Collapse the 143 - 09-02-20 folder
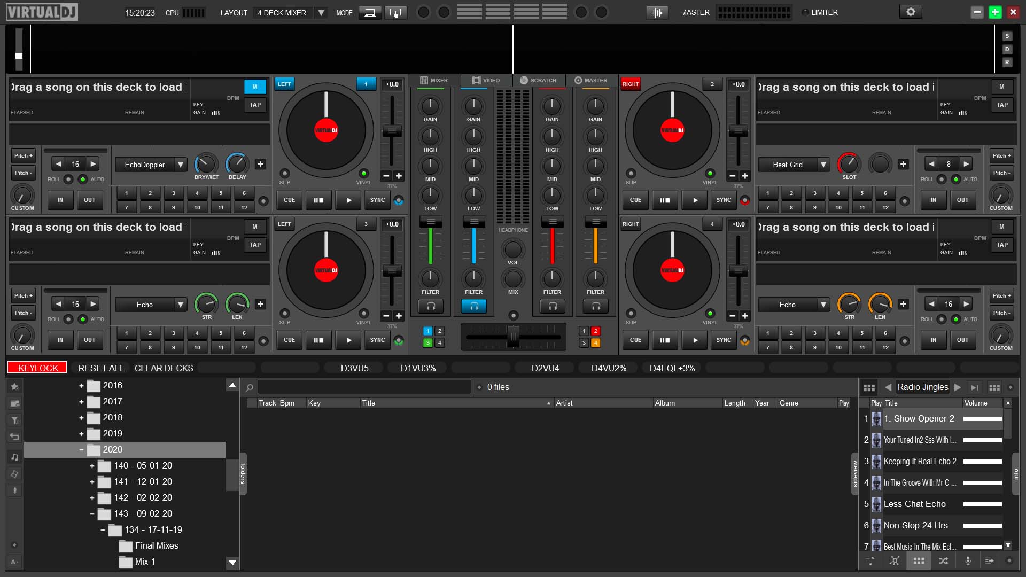 point(92,514)
